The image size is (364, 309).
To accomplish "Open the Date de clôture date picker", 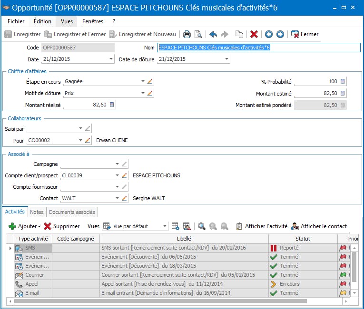I will [x=227, y=59].
